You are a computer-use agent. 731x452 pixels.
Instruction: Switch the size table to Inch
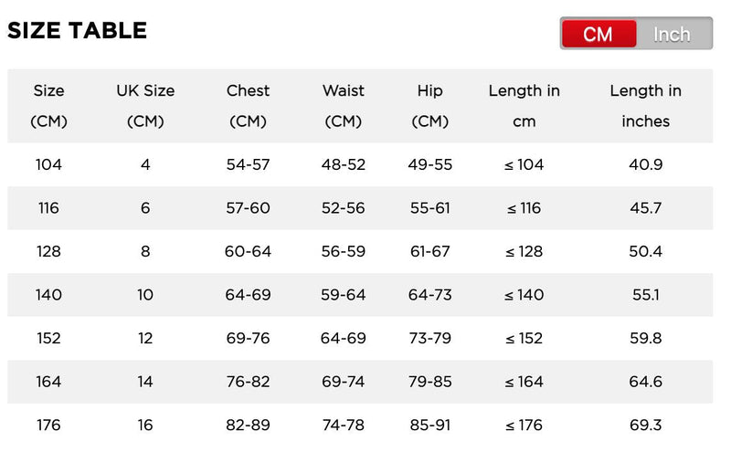tap(672, 34)
